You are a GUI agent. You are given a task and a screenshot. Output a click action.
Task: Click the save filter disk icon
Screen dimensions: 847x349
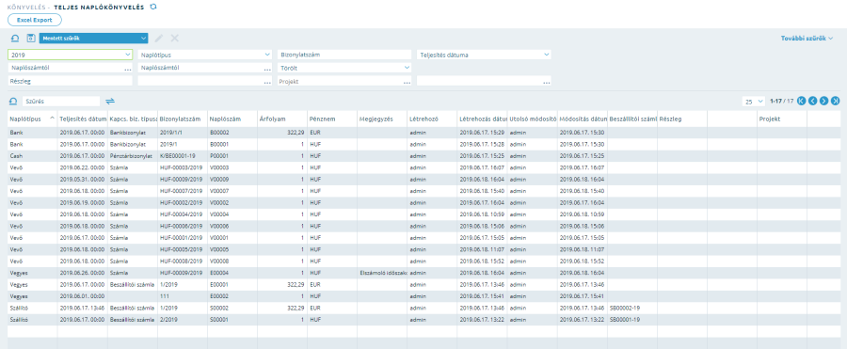click(x=31, y=39)
